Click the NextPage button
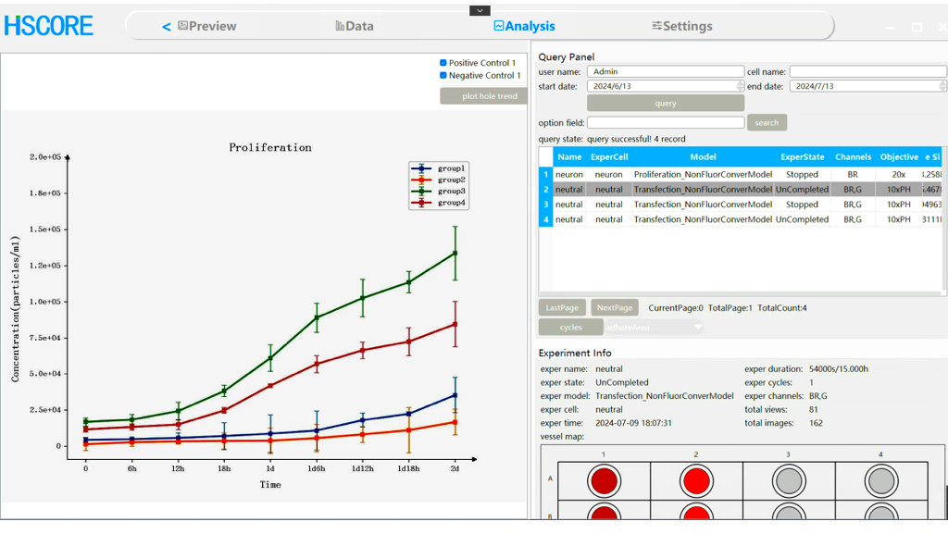Screen dimensions: 948x534 click(x=615, y=307)
